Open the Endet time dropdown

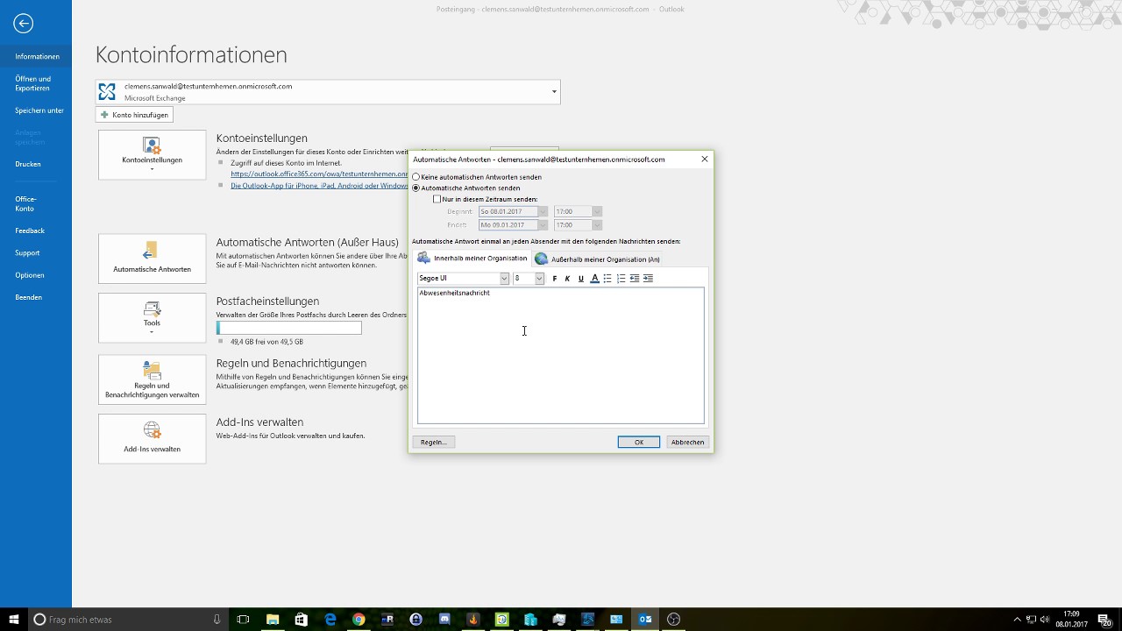(x=597, y=225)
